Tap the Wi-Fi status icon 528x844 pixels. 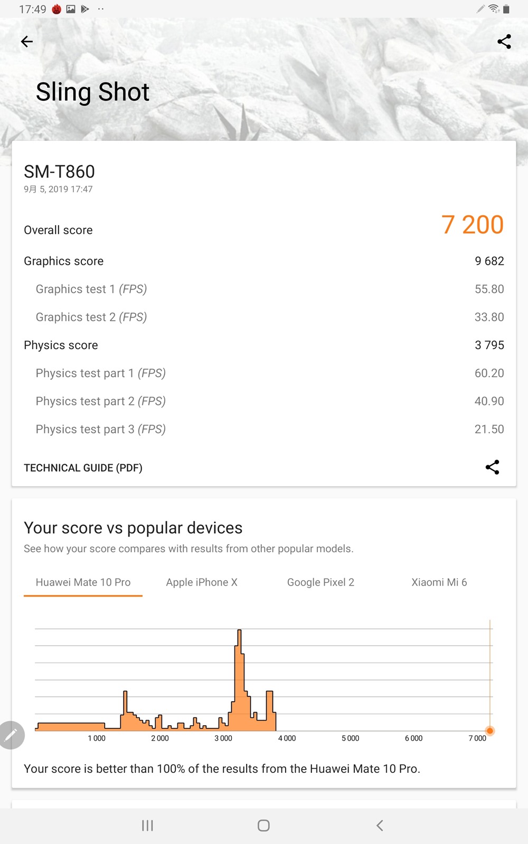click(x=494, y=9)
